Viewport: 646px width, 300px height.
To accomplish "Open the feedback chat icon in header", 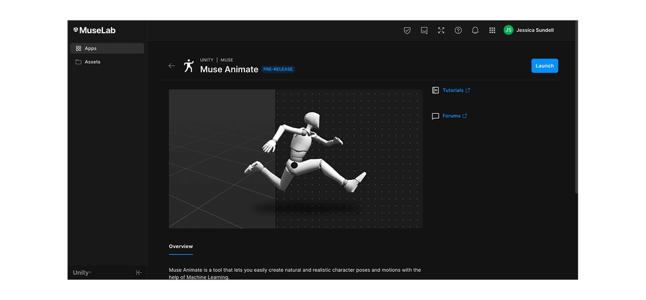I will coord(424,30).
